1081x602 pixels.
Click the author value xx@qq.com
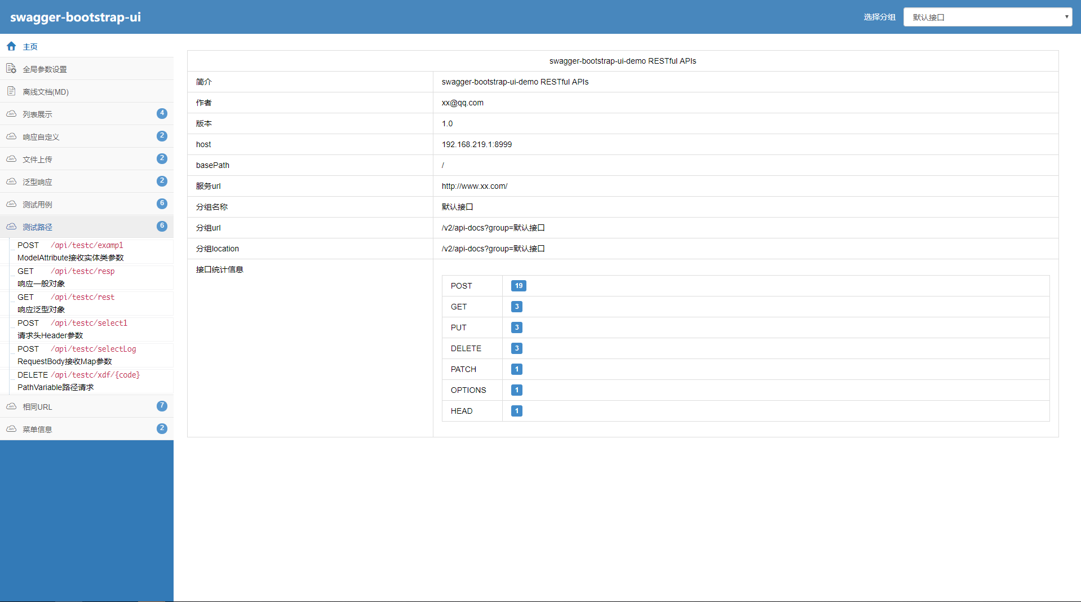463,103
